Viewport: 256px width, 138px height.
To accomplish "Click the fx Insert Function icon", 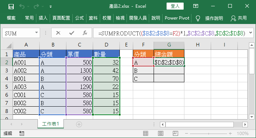I will pos(85,33).
